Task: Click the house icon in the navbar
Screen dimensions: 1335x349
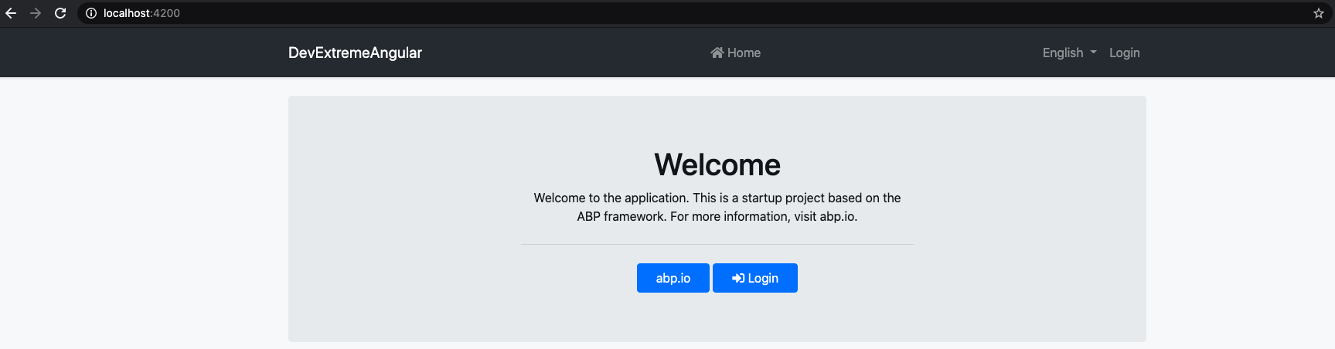Action: pyautogui.click(x=717, y=53)
